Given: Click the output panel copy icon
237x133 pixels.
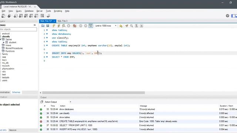Looking at the screenshot, I should pyautogui.click(x=42, y=102).
